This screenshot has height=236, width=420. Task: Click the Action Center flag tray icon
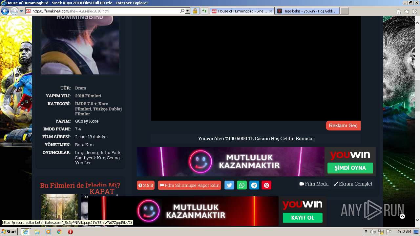389,232
